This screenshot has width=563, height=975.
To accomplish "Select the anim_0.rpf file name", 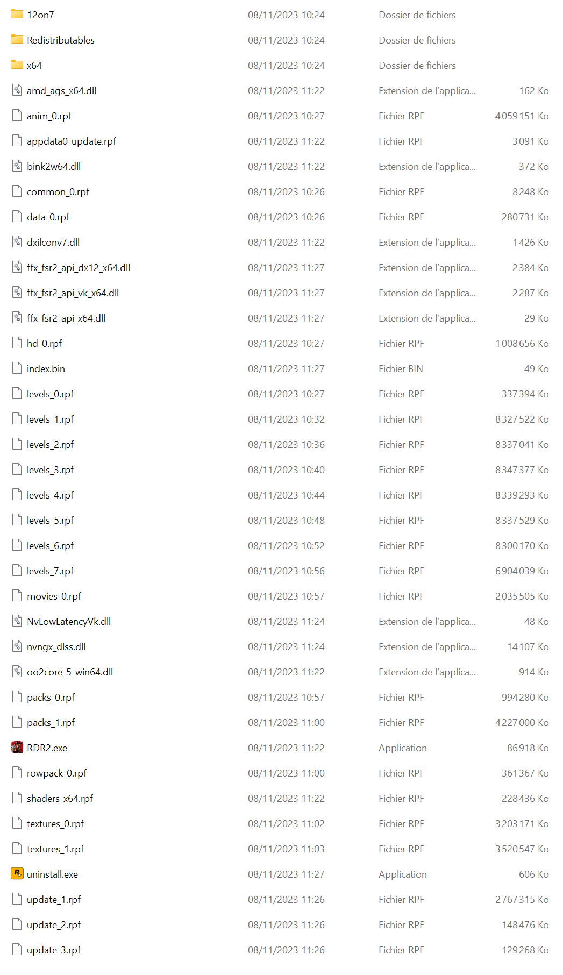I will (x=49, y=116).
